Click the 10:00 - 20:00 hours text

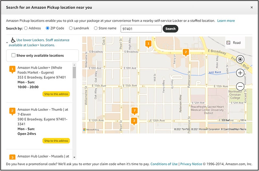click(28, 87)
